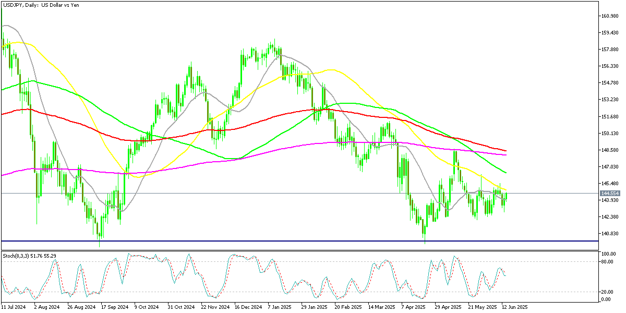
Task: Click the 26 Aug 2024 date label
Action: coord(81,308)
